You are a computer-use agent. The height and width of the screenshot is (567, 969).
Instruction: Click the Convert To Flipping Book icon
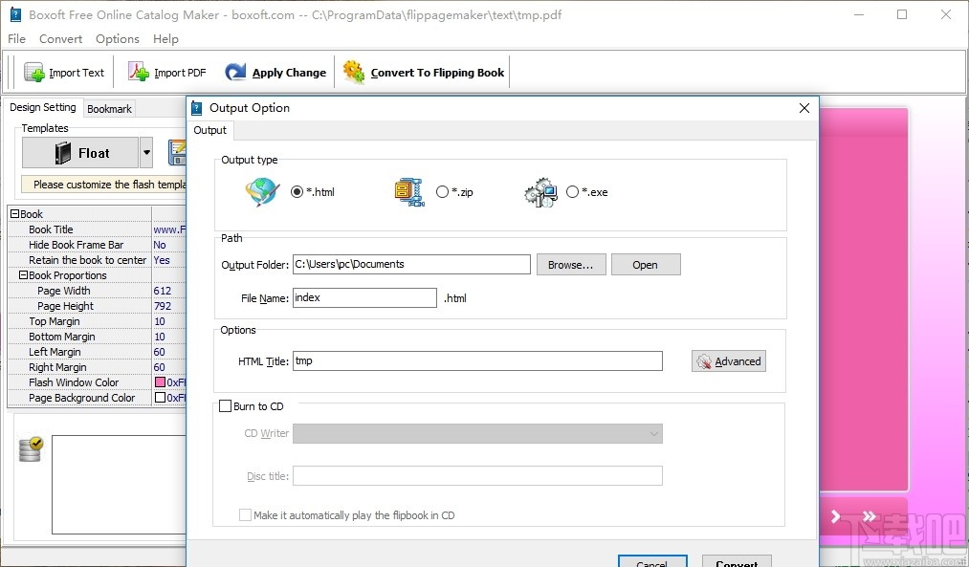tap(353, 72)
